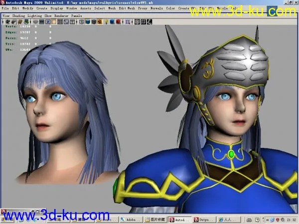
Task: Click the Select Camera icon in panel toolbar
Action: pyautogui.click(x=7, y=22)
